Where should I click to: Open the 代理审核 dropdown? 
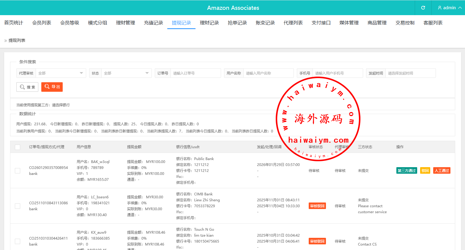tap(61, 73)
